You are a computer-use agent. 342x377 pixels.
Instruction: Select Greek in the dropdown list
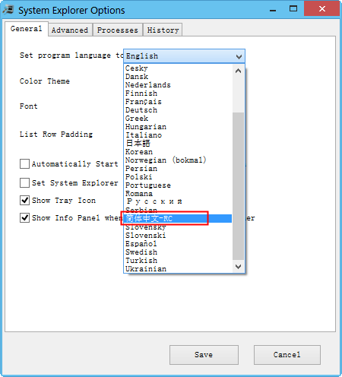[x=179, y=119]
